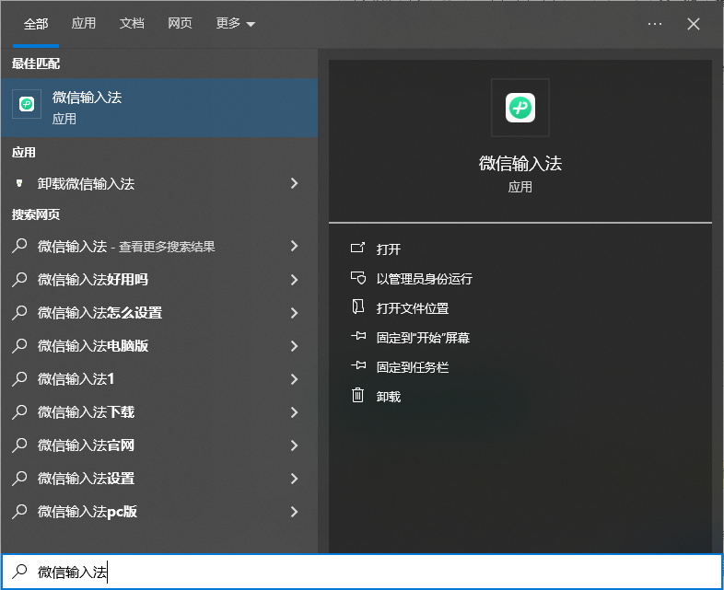
Task: Expand arrow for 微信输入法 - 查看更多搜索结果
Action: 294,246
